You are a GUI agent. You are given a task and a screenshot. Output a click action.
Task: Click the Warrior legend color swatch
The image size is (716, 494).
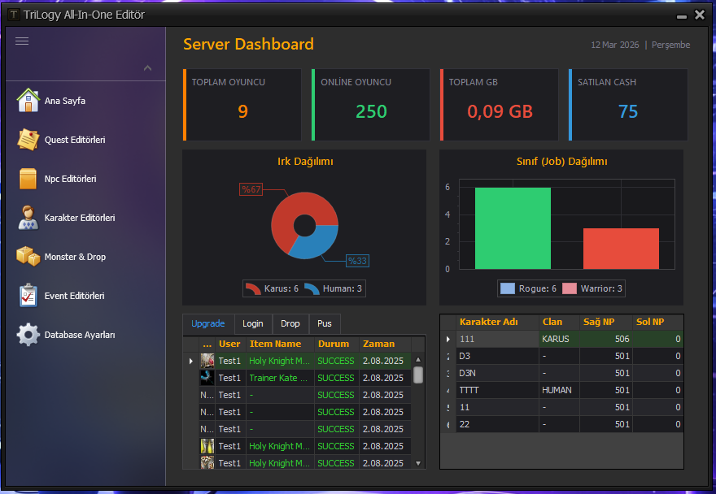point(570,288)
